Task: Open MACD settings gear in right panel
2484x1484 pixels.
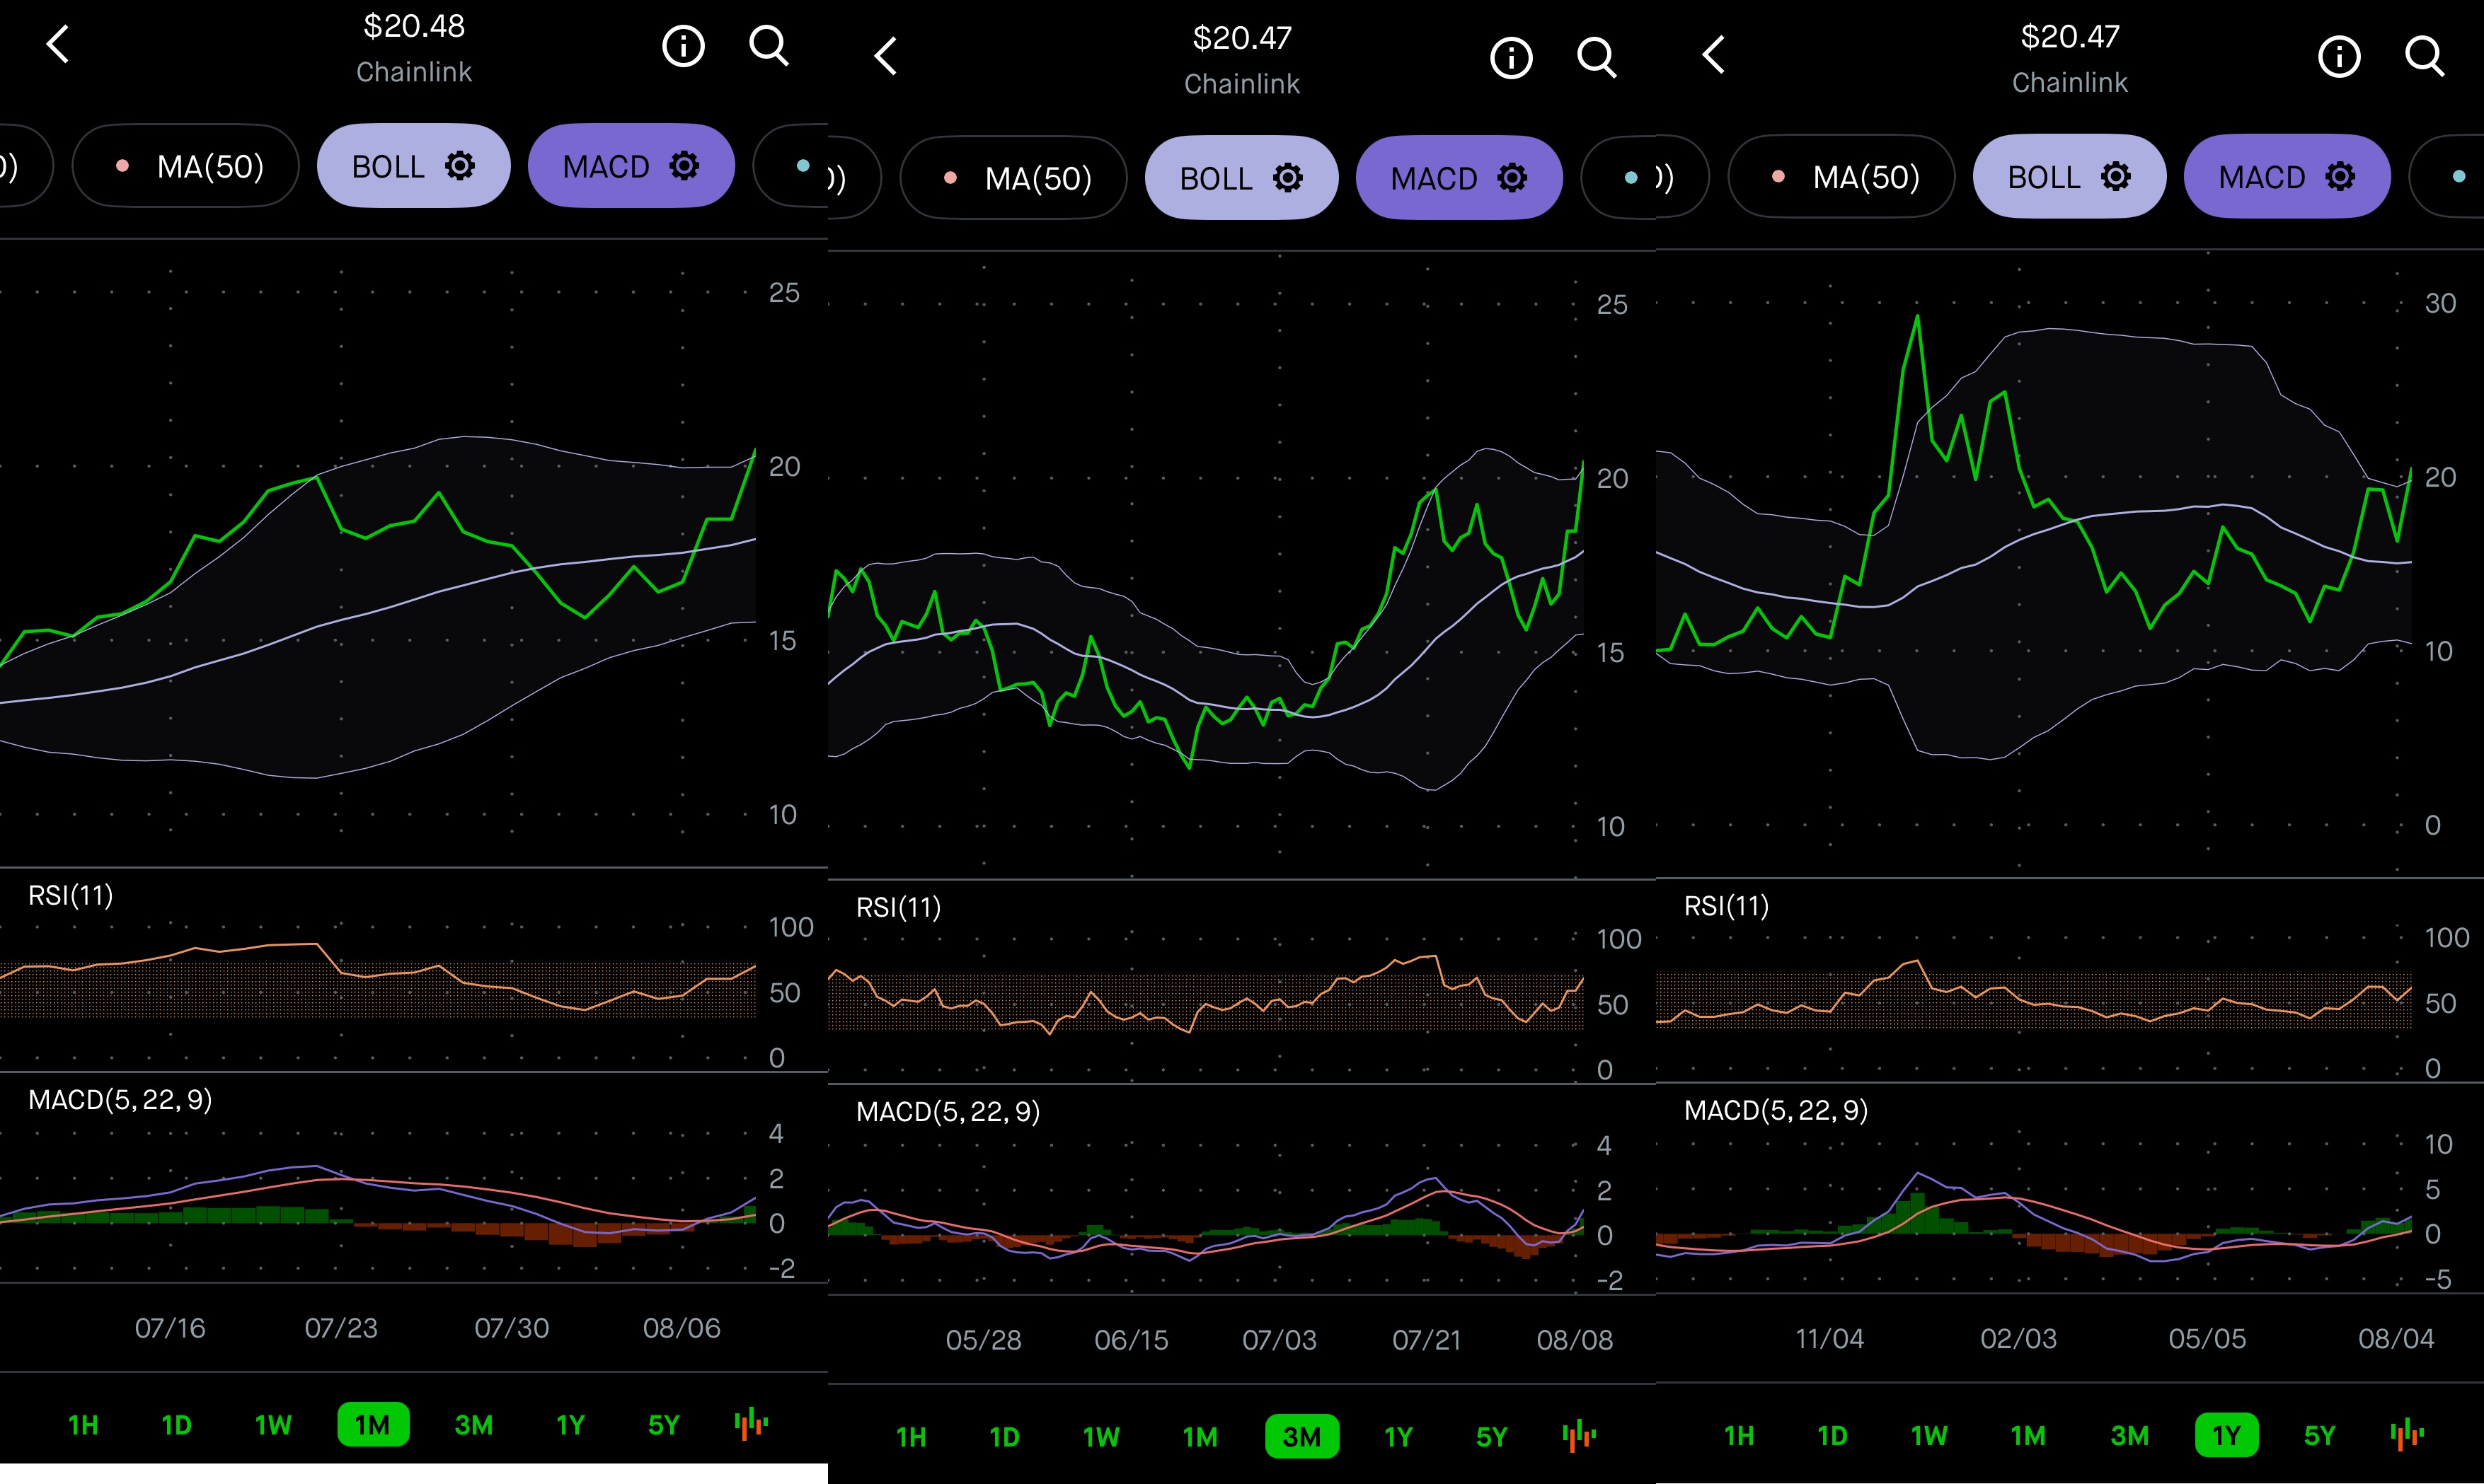Action: [2340, 176]
